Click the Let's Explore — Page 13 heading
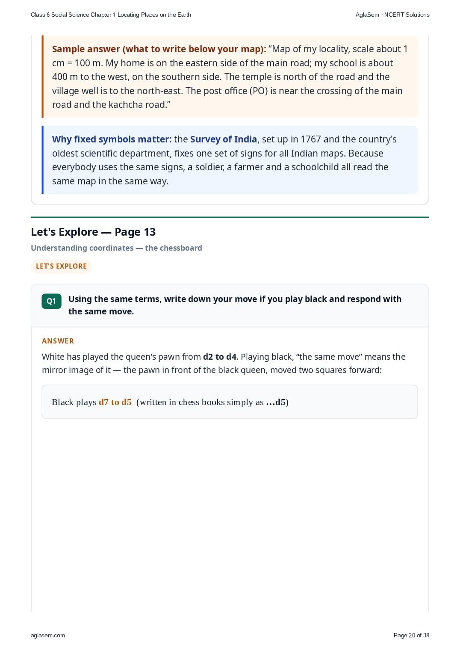The image size is (460, 651). [93, 232]
